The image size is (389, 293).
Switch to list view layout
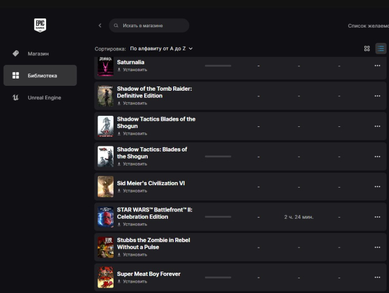click(380, 48)
